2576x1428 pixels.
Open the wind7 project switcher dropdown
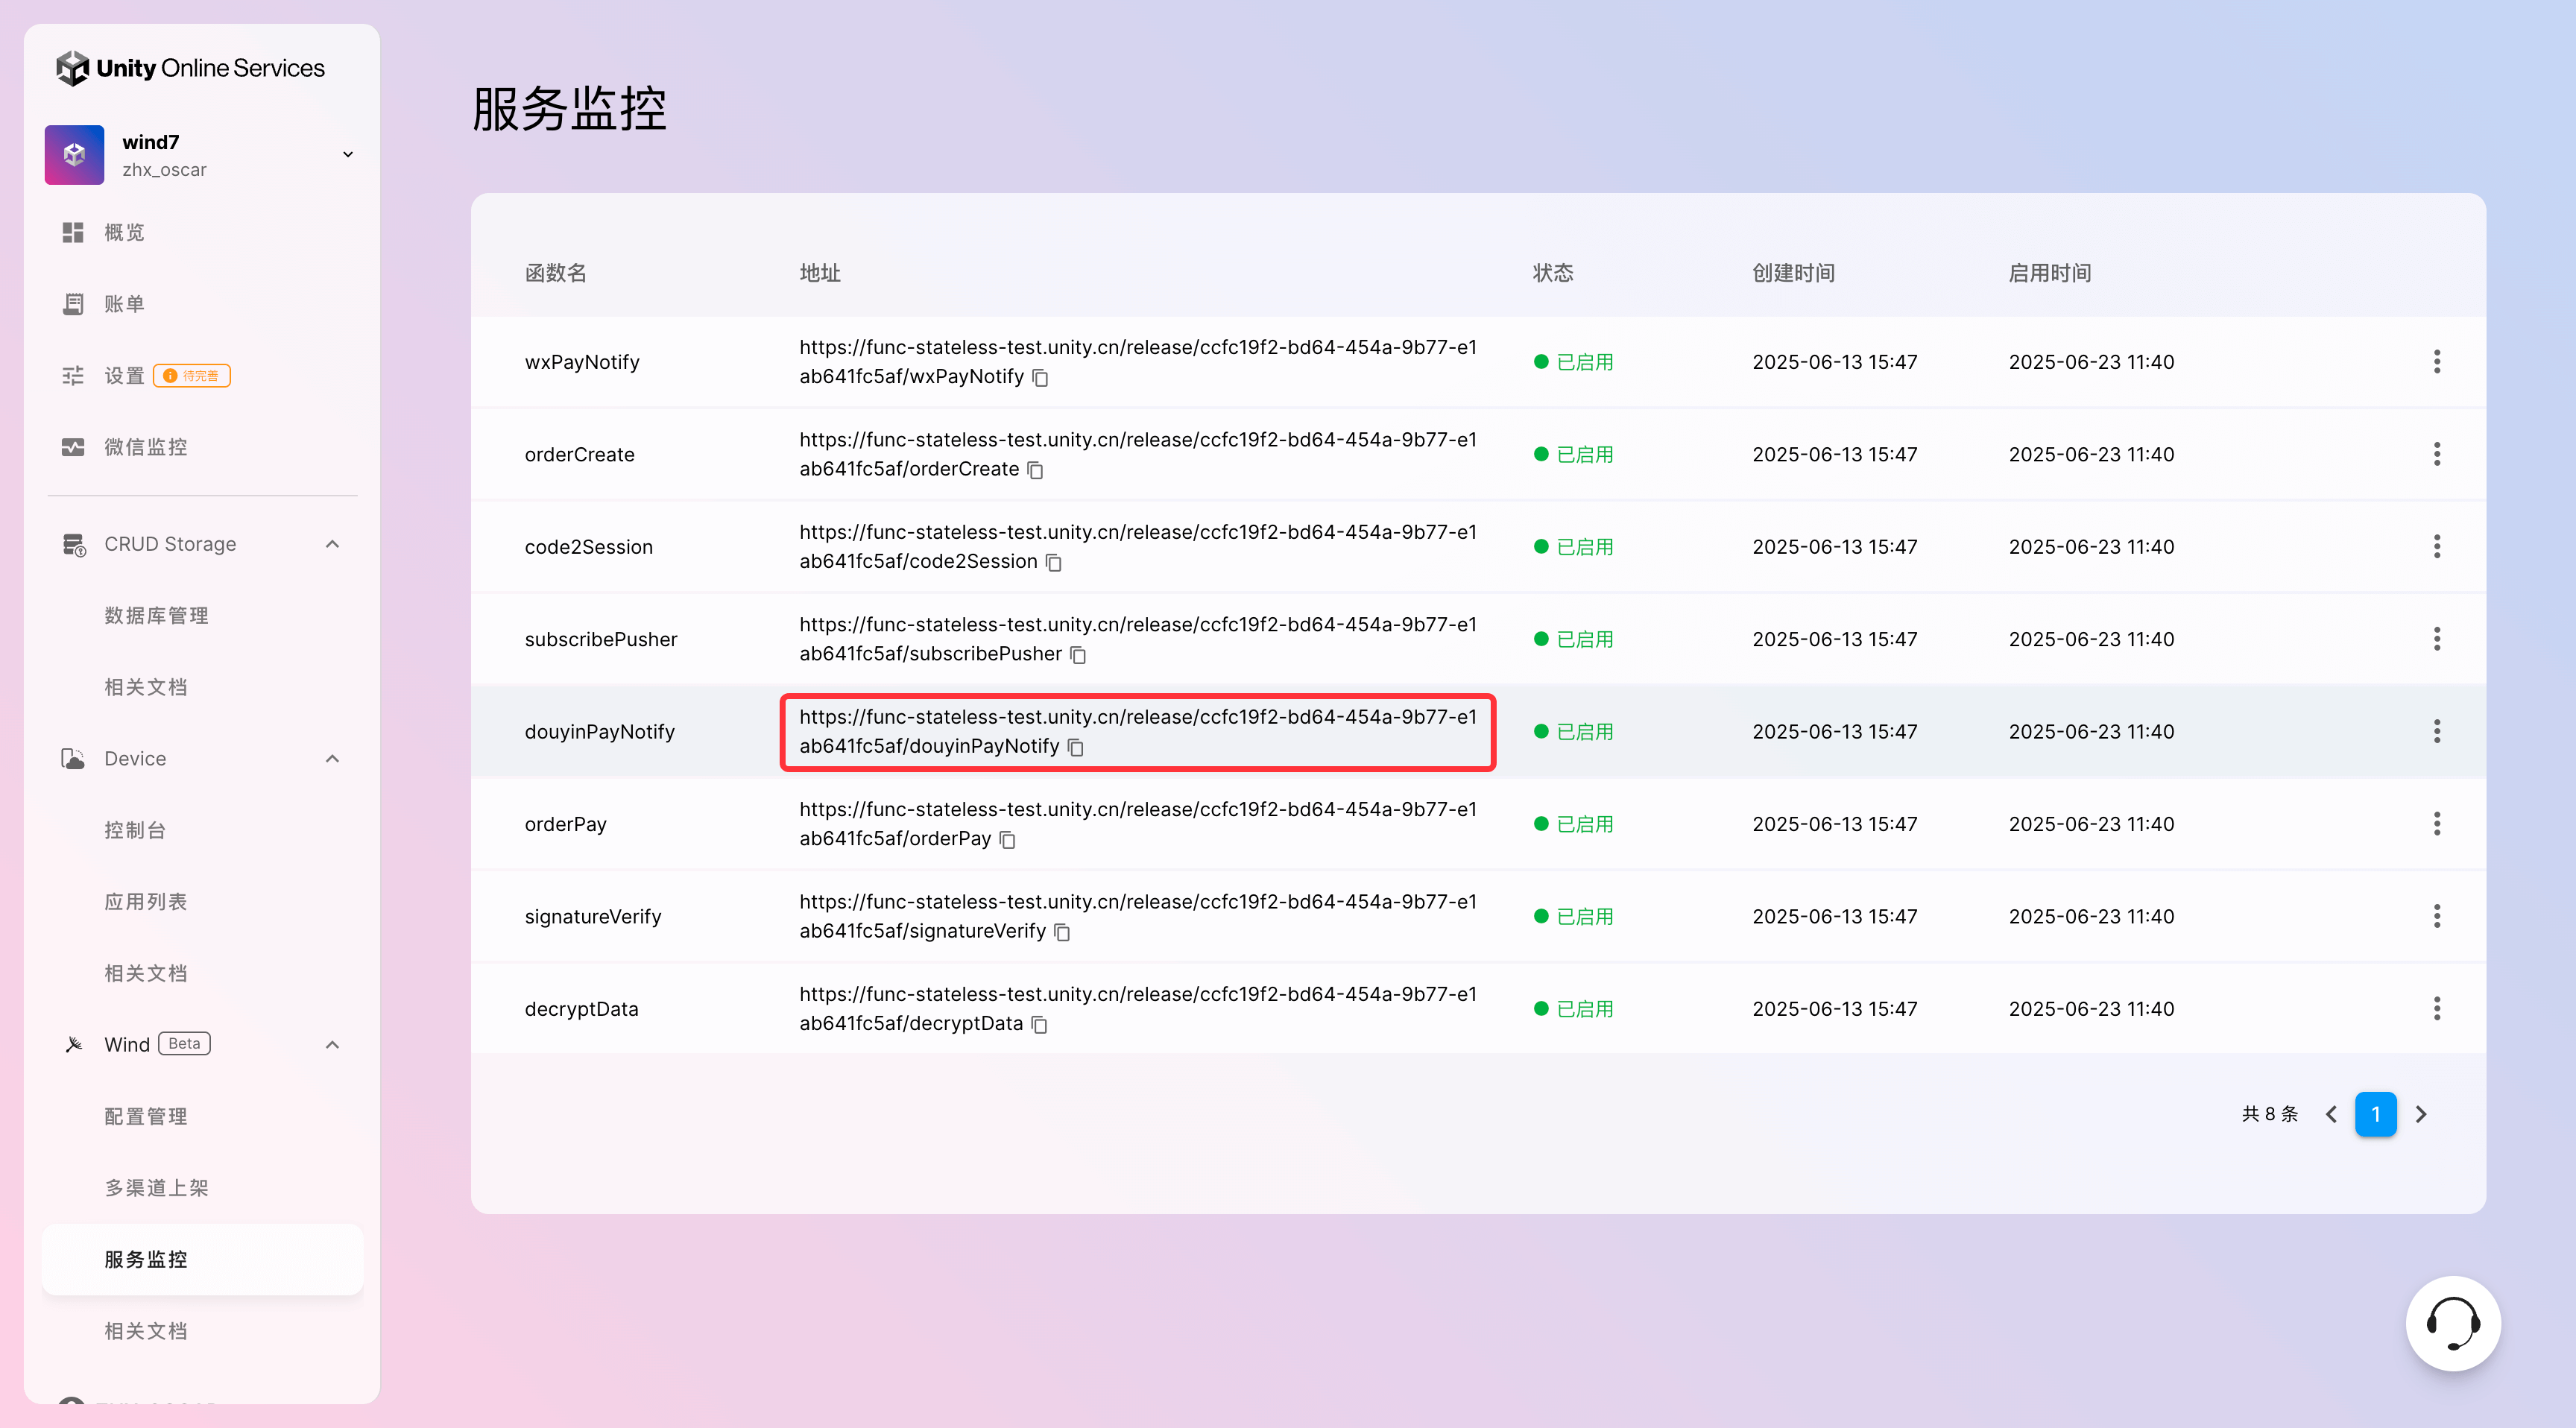[347, 154]
